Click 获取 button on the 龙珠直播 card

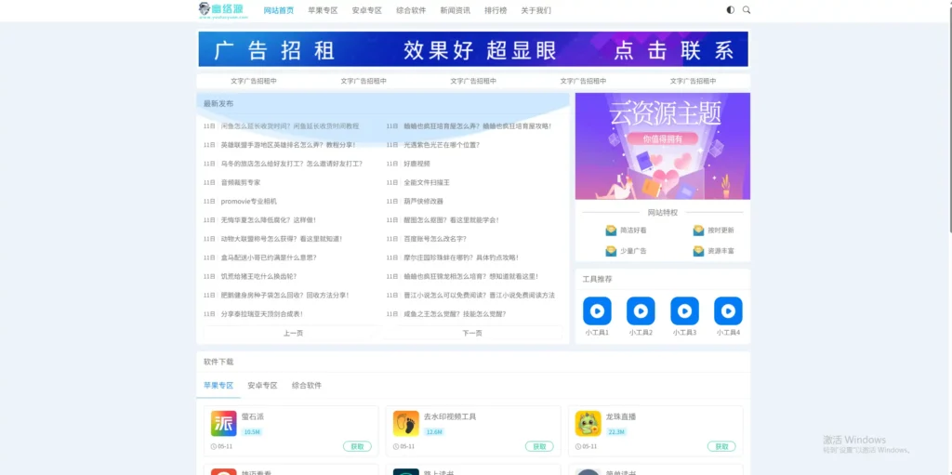[721, 446]
